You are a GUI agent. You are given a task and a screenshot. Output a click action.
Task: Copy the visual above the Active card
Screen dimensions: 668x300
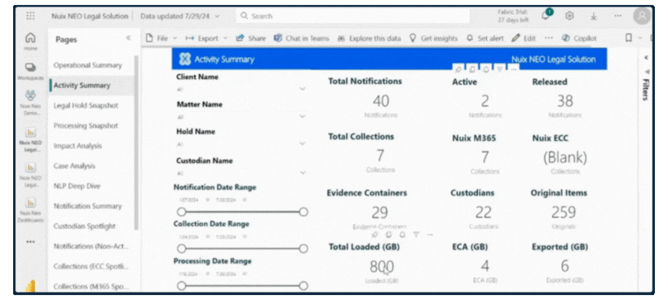click(x=472, y=69)
